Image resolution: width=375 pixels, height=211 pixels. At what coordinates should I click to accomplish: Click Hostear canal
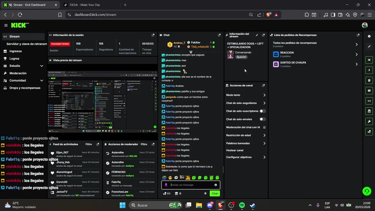(235, 150)
